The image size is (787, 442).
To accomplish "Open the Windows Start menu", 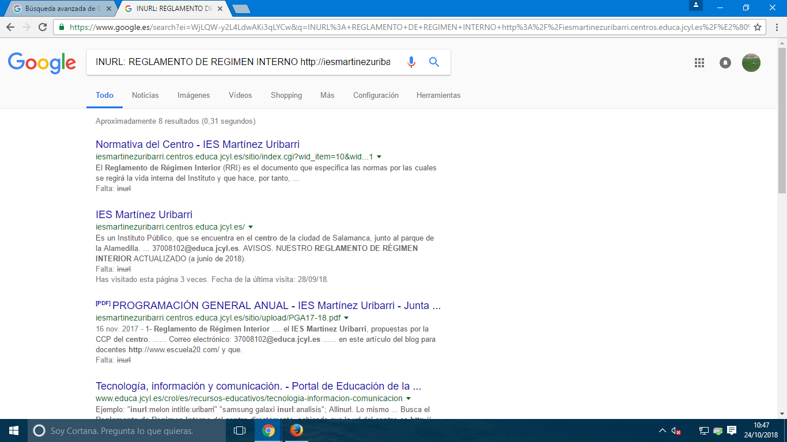I will tap(14, 430).
